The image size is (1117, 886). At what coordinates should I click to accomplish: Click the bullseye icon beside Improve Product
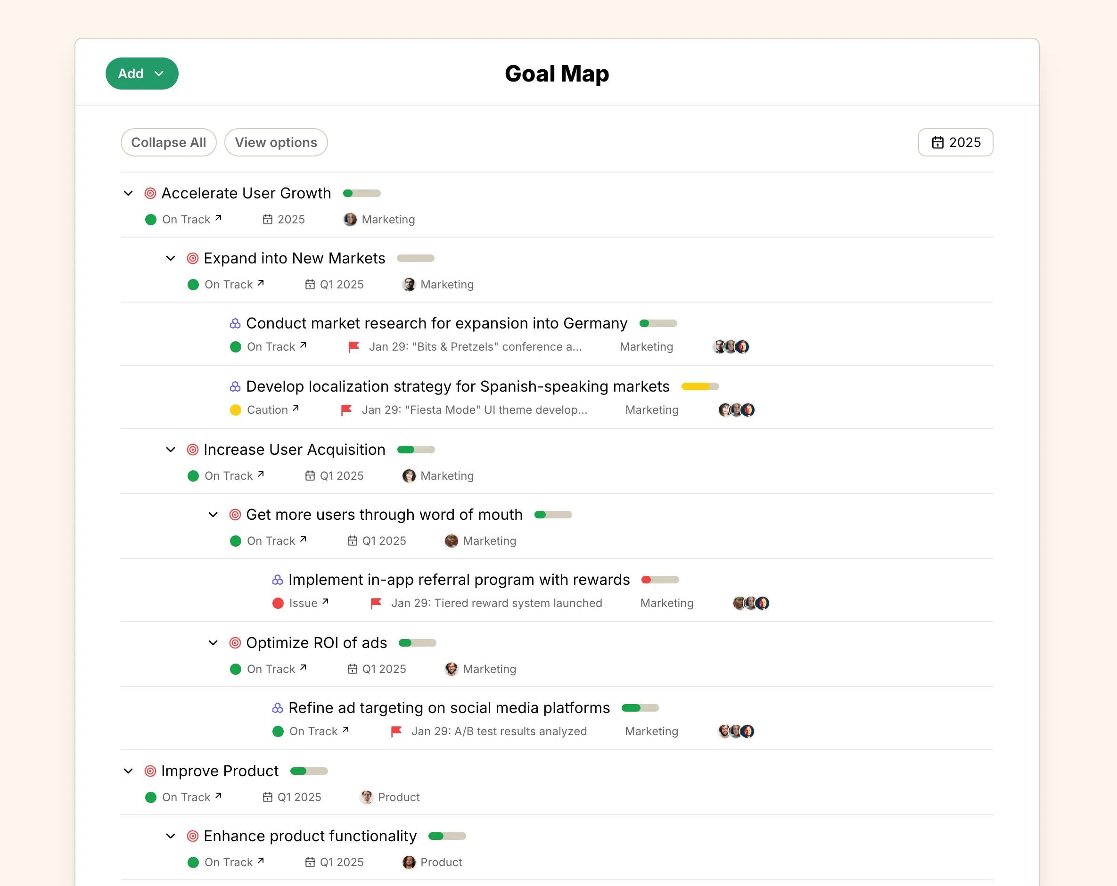[x=150, y=771]
